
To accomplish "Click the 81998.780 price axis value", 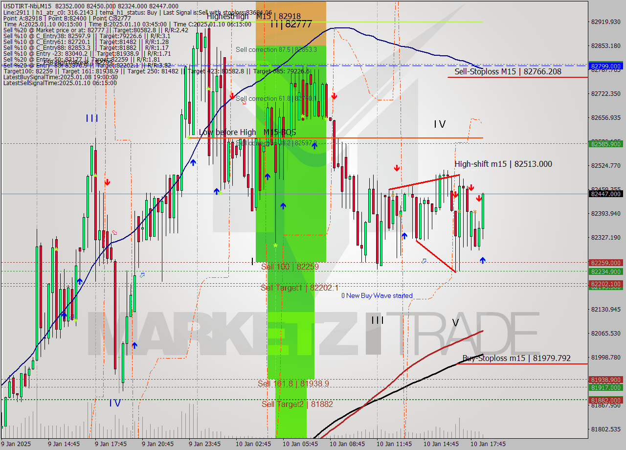I will (x=606, y=357).
